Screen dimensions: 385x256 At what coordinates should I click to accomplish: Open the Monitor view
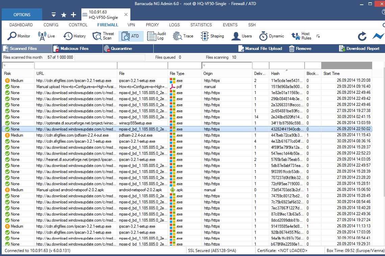click(x=19, y=36)
